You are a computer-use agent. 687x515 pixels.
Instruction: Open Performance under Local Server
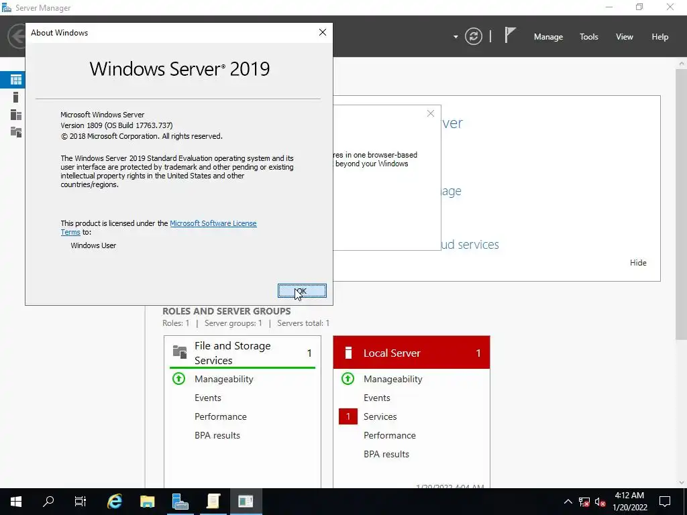[390, 435]
